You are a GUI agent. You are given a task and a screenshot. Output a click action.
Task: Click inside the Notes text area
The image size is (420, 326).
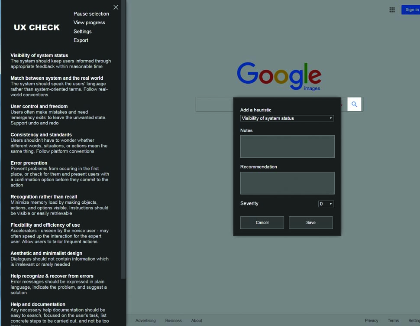click(x=287, y=147)
